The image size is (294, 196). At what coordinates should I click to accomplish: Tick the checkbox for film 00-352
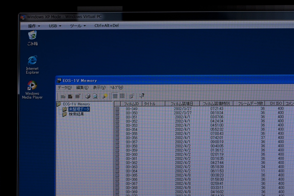pyautogui.click(x=117, y=121)
